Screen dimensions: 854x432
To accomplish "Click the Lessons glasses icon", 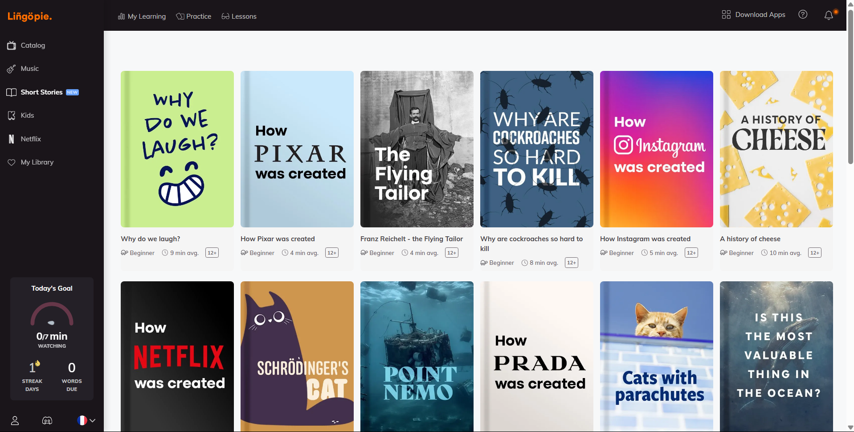I will click(225, 16).
